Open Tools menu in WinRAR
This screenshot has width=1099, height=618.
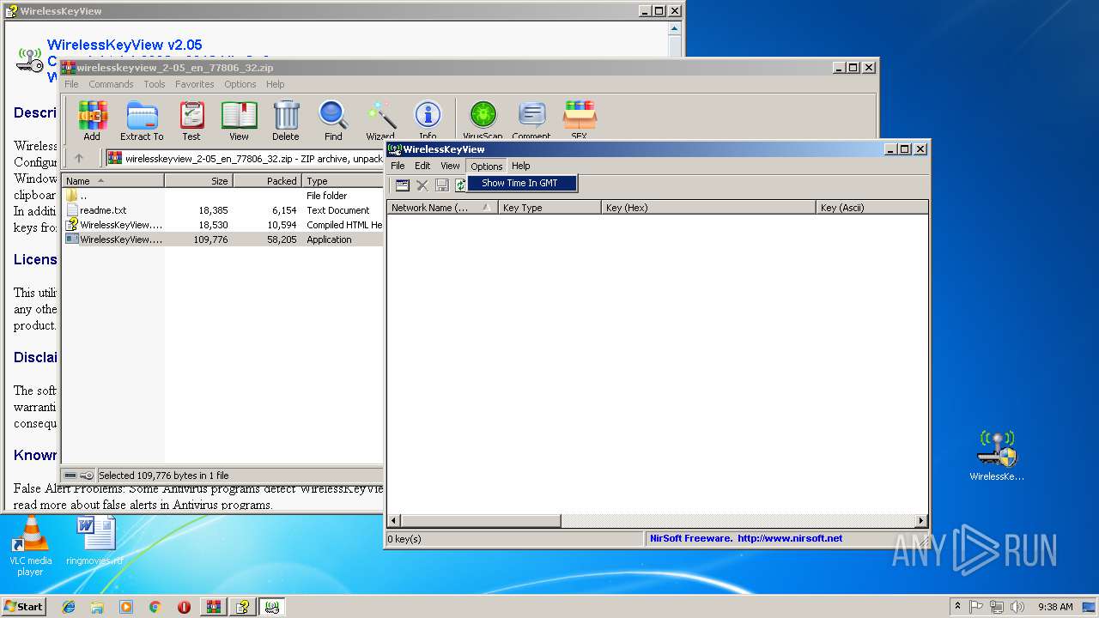click(x=155, y=84)
